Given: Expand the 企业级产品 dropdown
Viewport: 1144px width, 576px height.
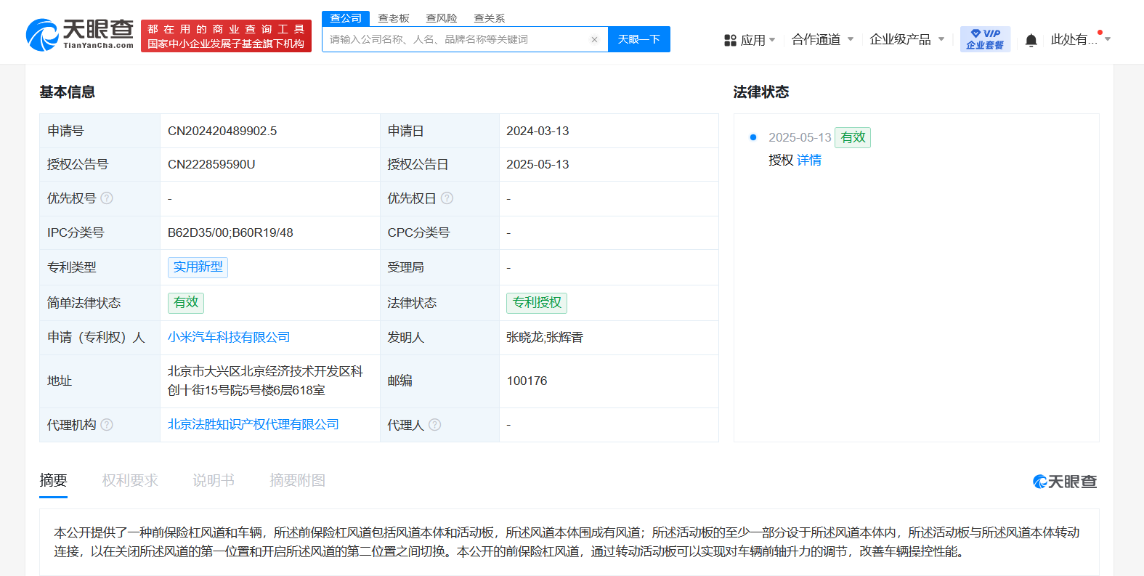Looking at the screenshot, I should tap(906, 39).
